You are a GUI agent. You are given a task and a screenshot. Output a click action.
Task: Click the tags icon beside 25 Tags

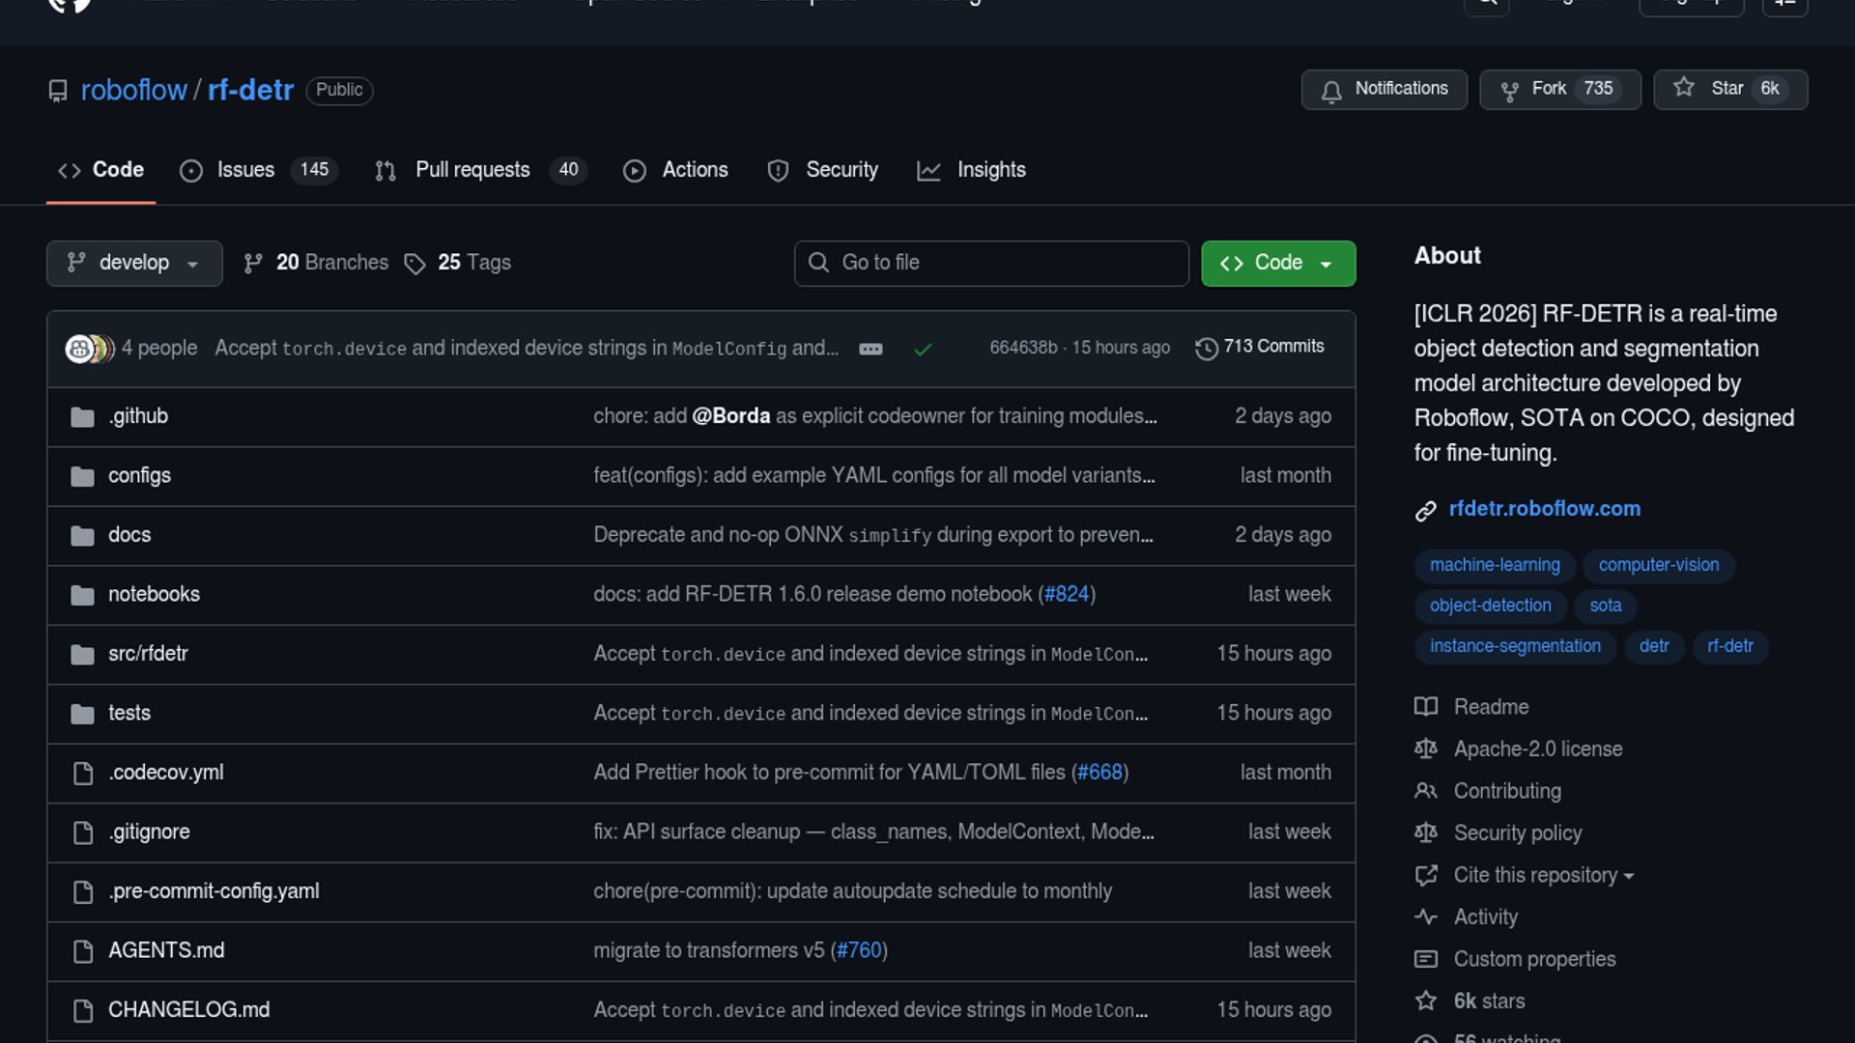(414, 264)
